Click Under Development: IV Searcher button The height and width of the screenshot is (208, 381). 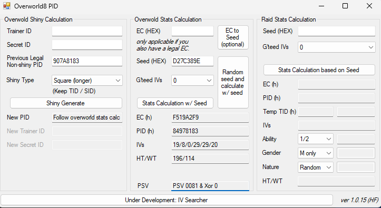[x=167, y=200]
